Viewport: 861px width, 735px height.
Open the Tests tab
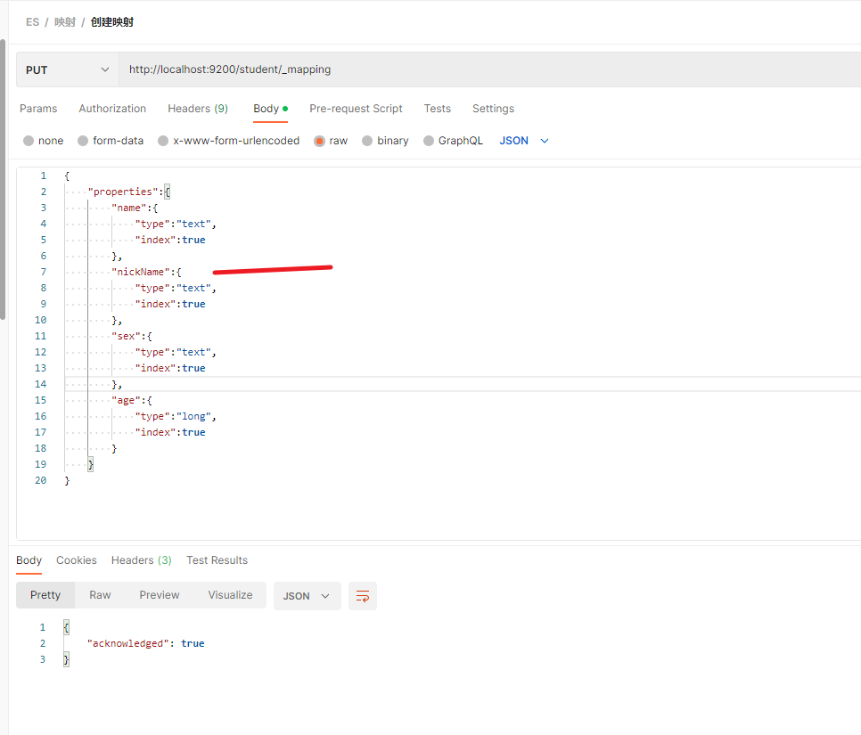click(437, 109)
